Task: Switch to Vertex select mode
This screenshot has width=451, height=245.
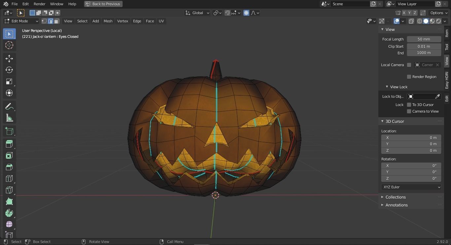Action: pos(44,21)
